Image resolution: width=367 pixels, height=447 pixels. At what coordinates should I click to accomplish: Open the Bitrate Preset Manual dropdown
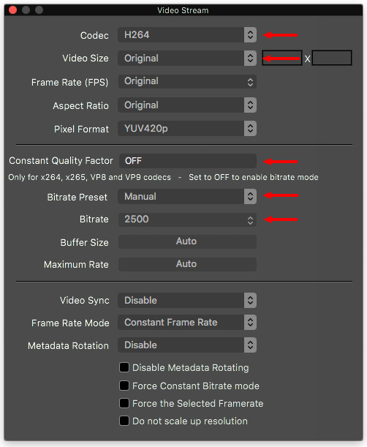click(187, 196)
